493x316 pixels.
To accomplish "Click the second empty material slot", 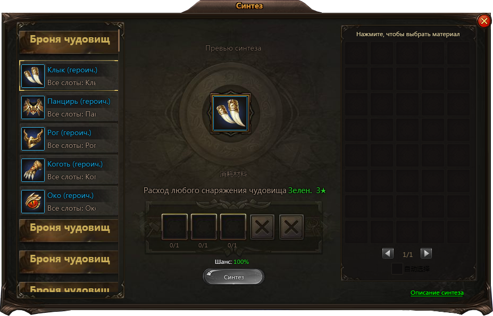I will tap(204, 227).
